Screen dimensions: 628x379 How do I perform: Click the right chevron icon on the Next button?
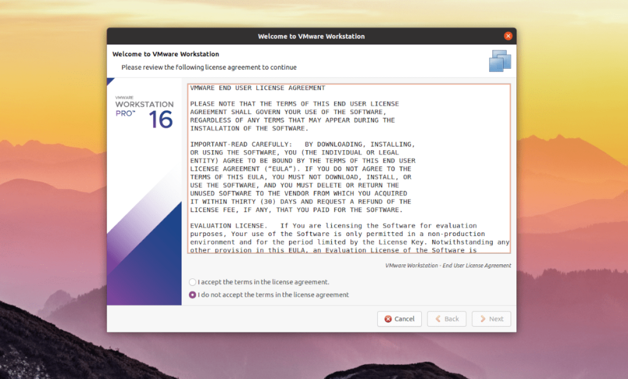[483, 319]
